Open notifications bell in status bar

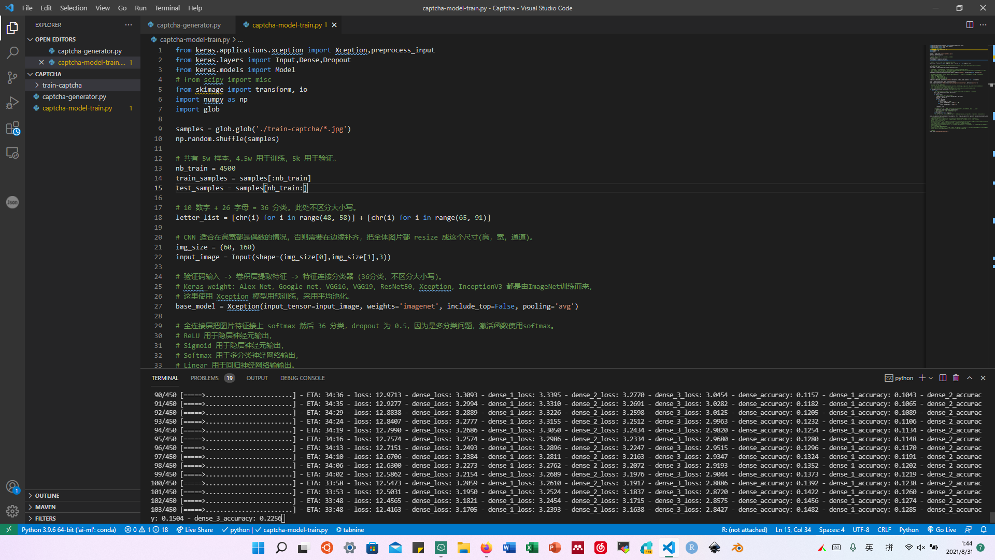pyautogui.click(x=984, y=530)
